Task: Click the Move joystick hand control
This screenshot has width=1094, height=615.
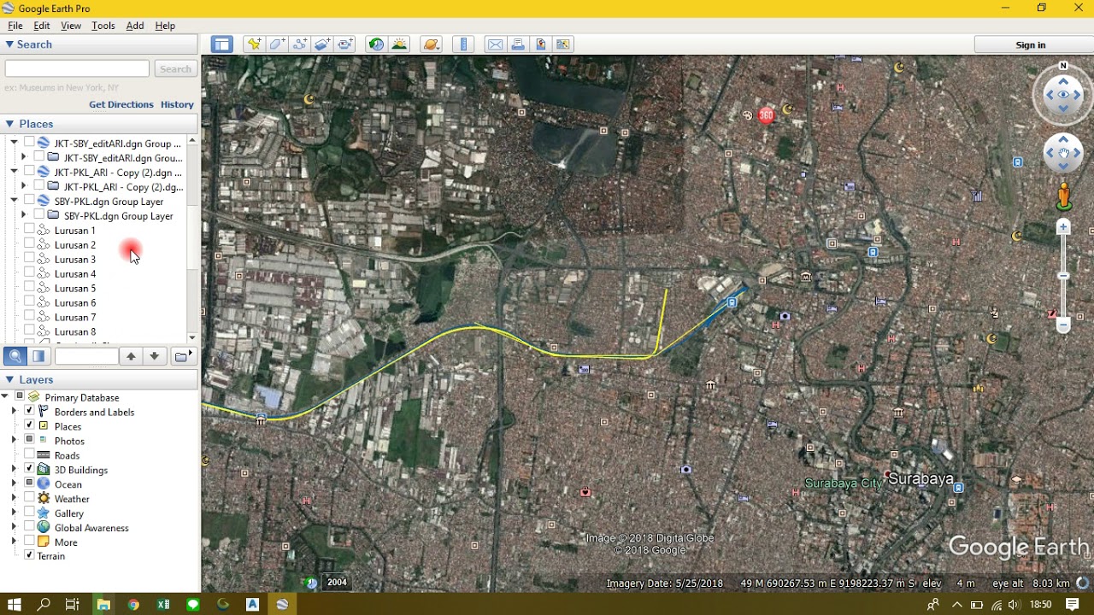Action: click(1063, 154)
